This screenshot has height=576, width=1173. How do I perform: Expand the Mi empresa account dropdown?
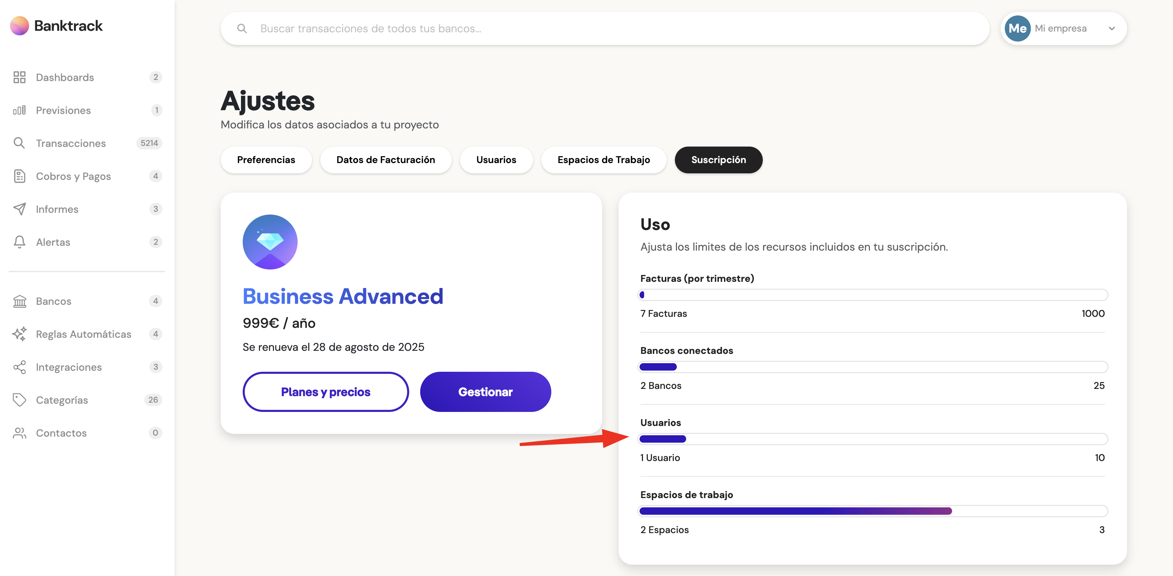[x=1063, y=28]
